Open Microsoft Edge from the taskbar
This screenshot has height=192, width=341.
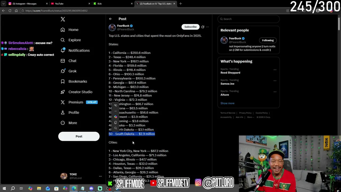[74, 189]
